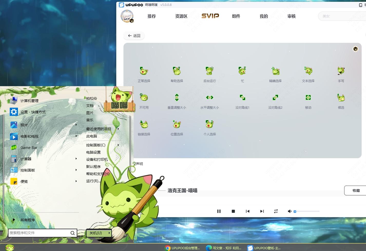Select the 后台运行 cursor icon

point(209,71)
